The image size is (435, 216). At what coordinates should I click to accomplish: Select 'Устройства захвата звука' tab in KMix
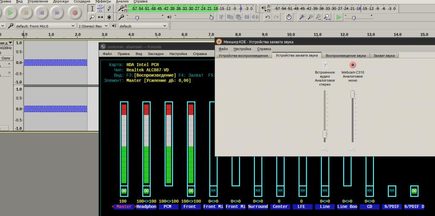[x=297, y=55]
